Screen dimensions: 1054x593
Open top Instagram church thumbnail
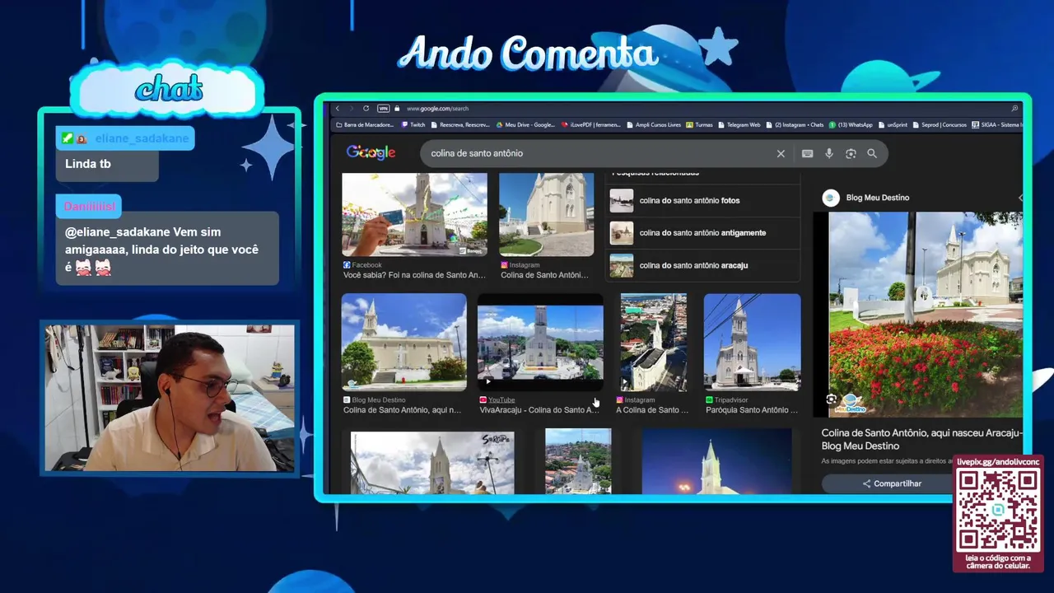(546, 214)
